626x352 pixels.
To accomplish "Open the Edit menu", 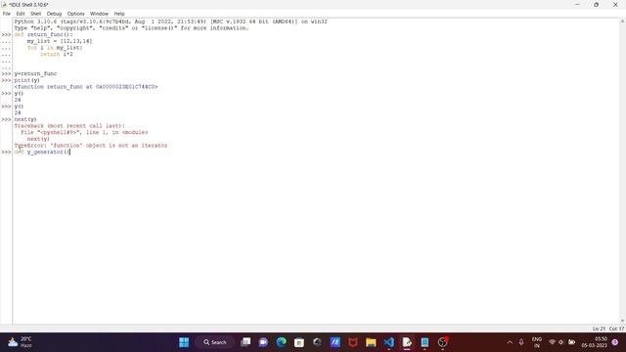I will pyautogui.click(x=21, y=14).
